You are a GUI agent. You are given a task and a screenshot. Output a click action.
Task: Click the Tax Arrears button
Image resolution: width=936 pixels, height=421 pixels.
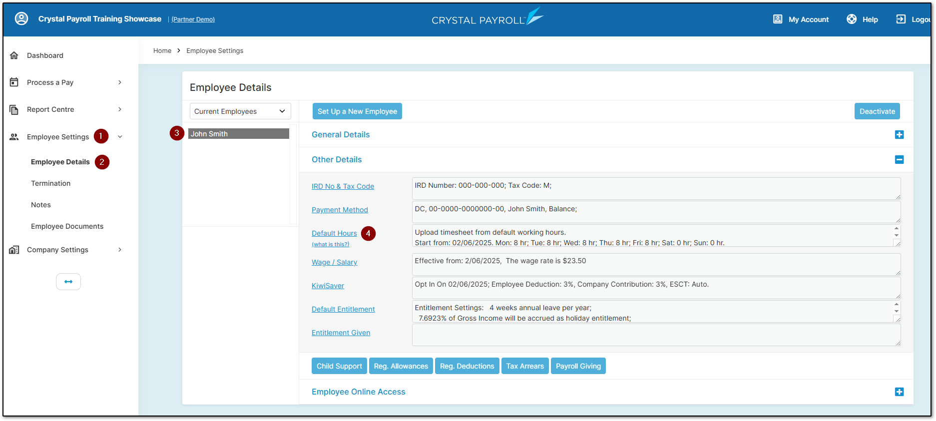(x=525, y=366)
